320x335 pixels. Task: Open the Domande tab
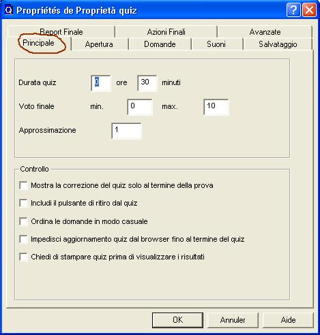coord(160,44)
